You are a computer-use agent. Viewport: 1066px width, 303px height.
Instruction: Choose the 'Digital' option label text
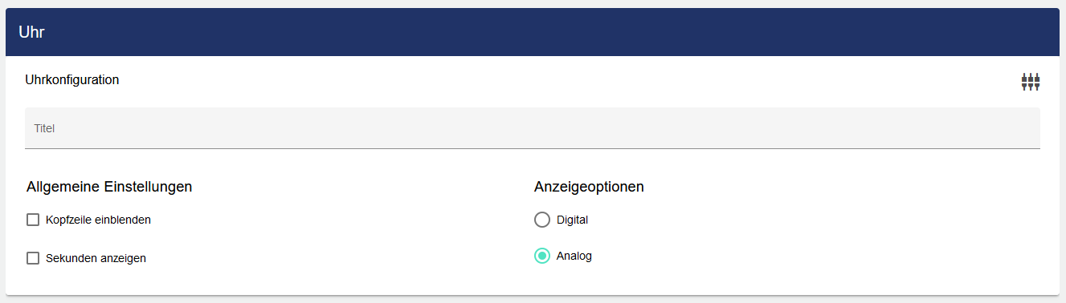click(573, 220)
